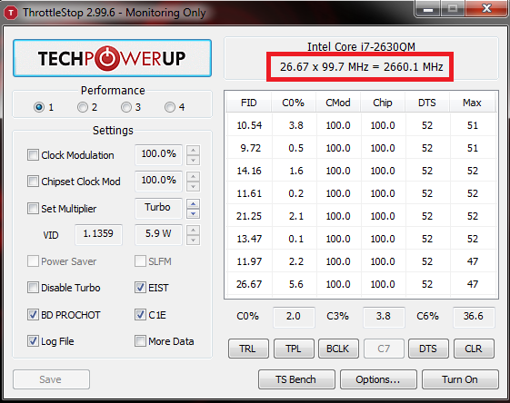Screen dimensions: 510x403
Task: Click the Clock Modulation 100.0% field
Action: click(158, 154)
